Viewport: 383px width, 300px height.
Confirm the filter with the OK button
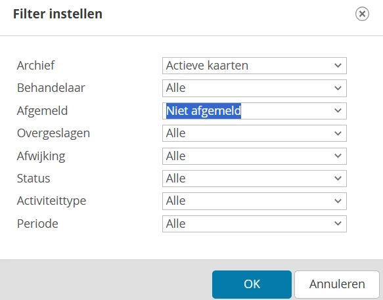(252, 284)
